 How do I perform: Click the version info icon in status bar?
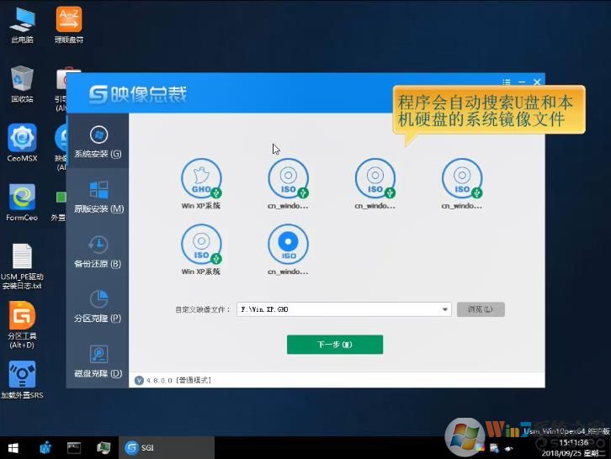[139, 380]
